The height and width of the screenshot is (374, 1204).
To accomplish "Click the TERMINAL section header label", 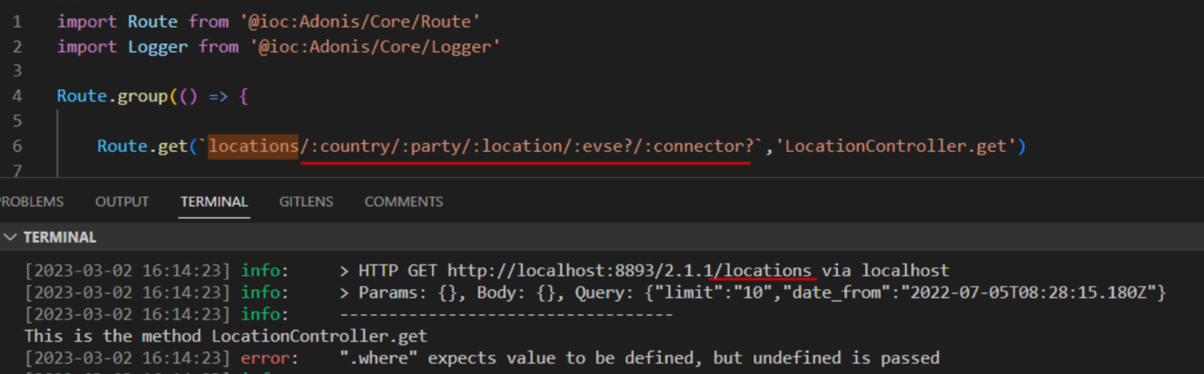I will point(60,238).
